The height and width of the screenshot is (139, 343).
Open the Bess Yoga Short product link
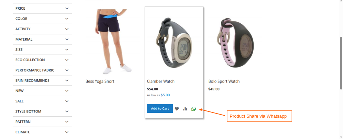100,82
